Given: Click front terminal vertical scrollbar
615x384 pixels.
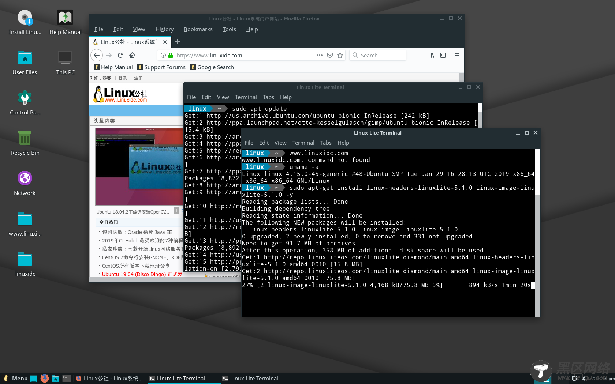Looking at the screenshot, I should (x=537, y=233).
